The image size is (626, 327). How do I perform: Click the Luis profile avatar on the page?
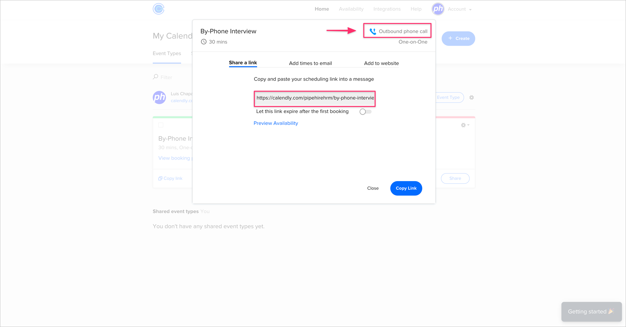(159, 97)
